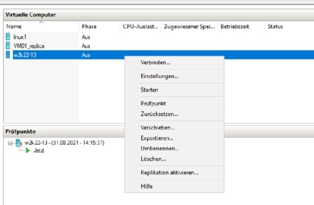Click the green Jetzt play arrow icon
Viewport: 314px width, 205px height.
(28, 151)
